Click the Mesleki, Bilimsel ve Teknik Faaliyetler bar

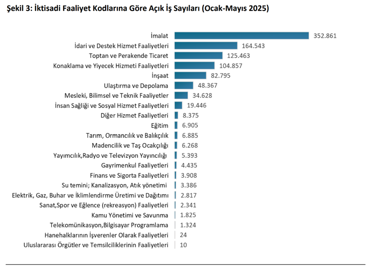tap(181, 95)
